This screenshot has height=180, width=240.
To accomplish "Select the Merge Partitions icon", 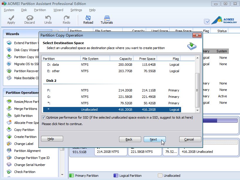I will (9, 109).
